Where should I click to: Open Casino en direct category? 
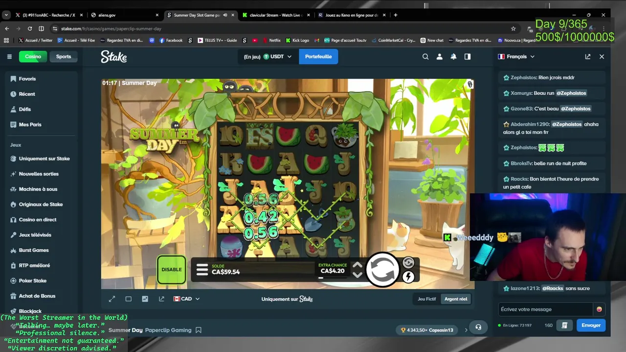[41, 220]
